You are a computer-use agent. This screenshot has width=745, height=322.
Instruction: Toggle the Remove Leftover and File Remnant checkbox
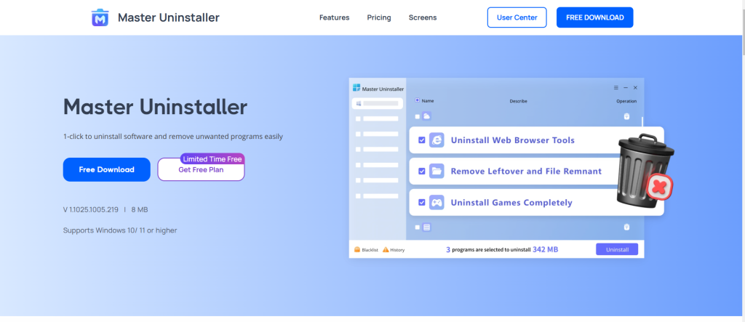[421, 171]
